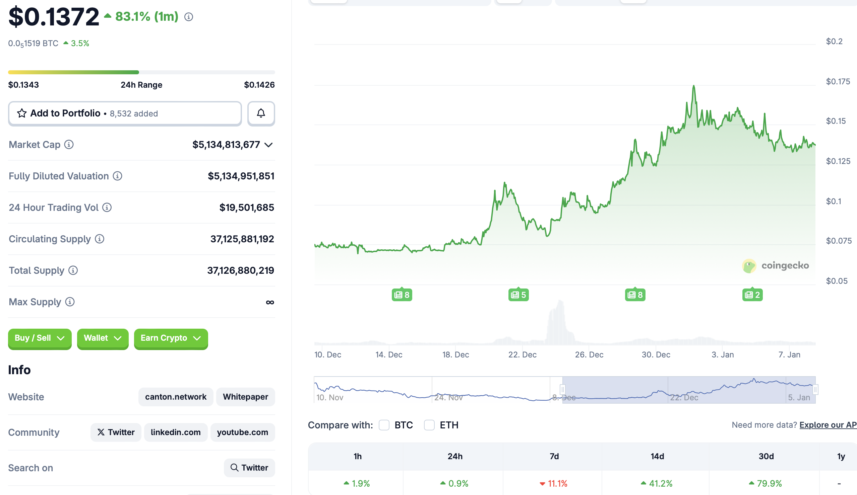Open the Whitepaper link
The width and height of the screenshot is (857, 495).
[246, 397]
